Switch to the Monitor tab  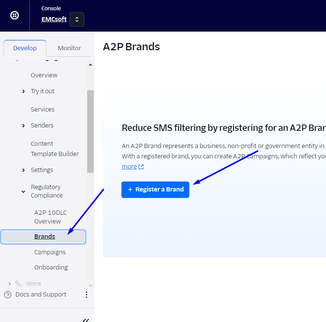coord(69,48)
